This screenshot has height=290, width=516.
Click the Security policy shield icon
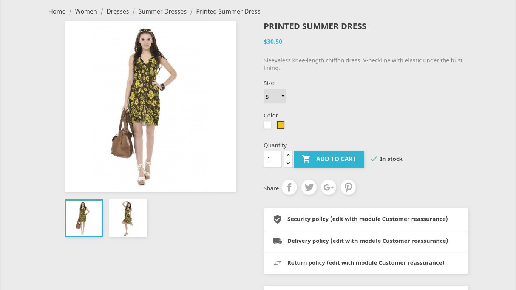[x=277, y=219]
